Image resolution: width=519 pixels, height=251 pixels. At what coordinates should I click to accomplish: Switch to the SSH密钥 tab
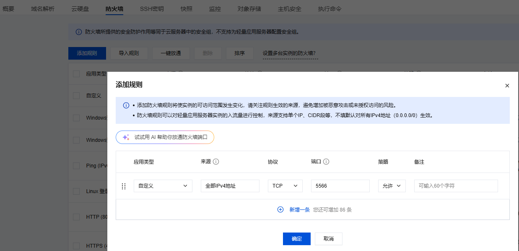[152, 8]
